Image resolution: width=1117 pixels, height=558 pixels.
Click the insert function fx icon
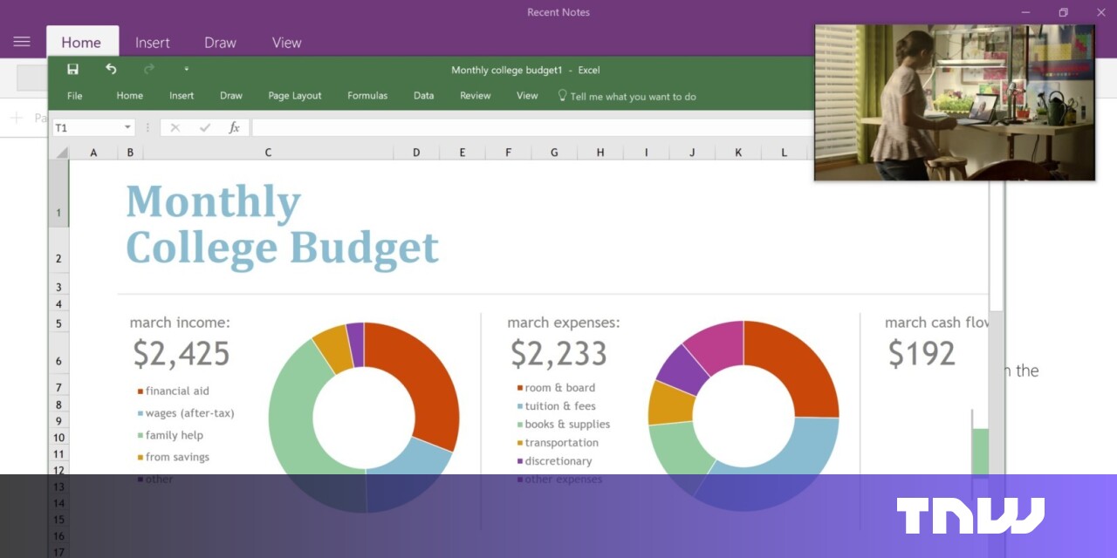click(234, 128)
